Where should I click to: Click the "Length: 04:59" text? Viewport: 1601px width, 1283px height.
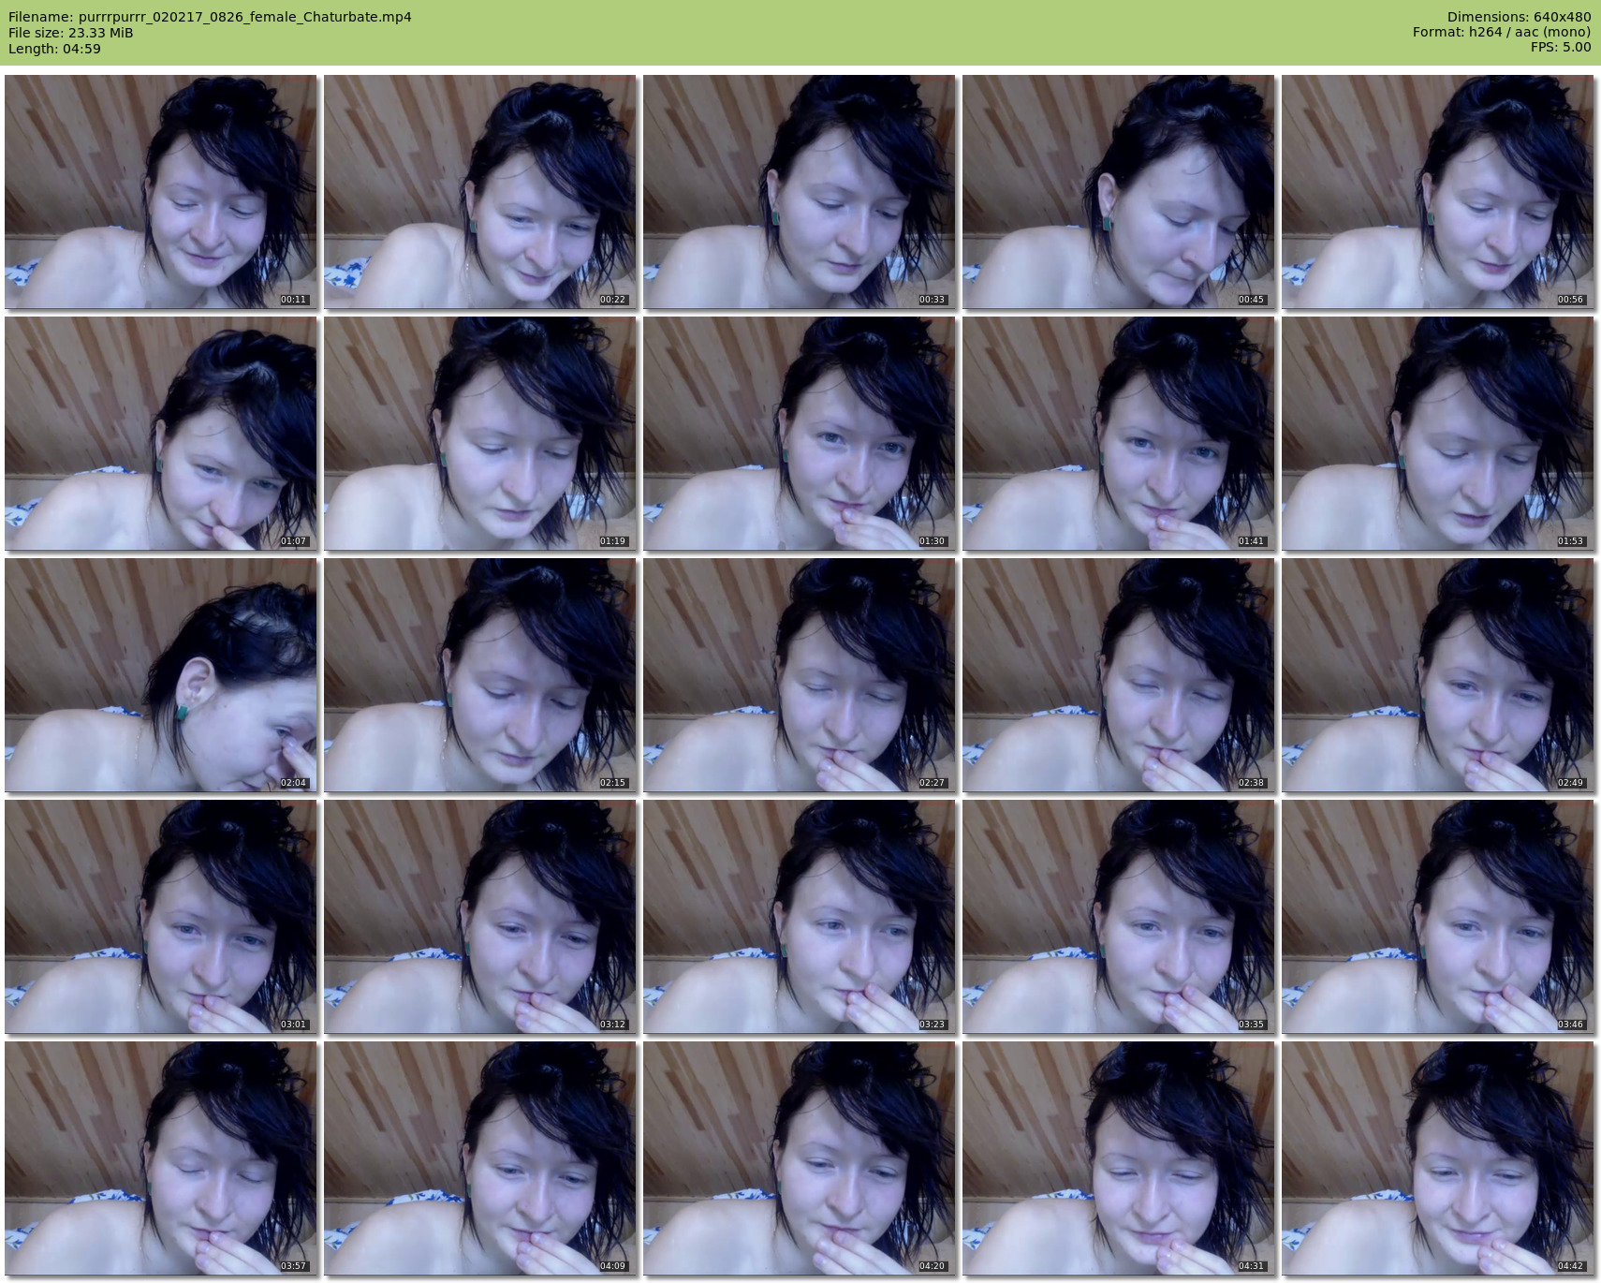[54, 49]
